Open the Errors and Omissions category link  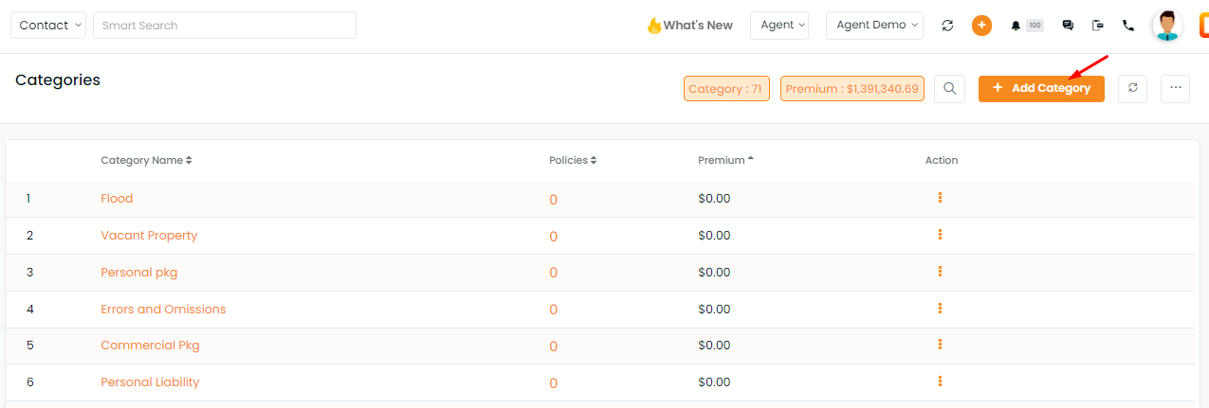163,309
